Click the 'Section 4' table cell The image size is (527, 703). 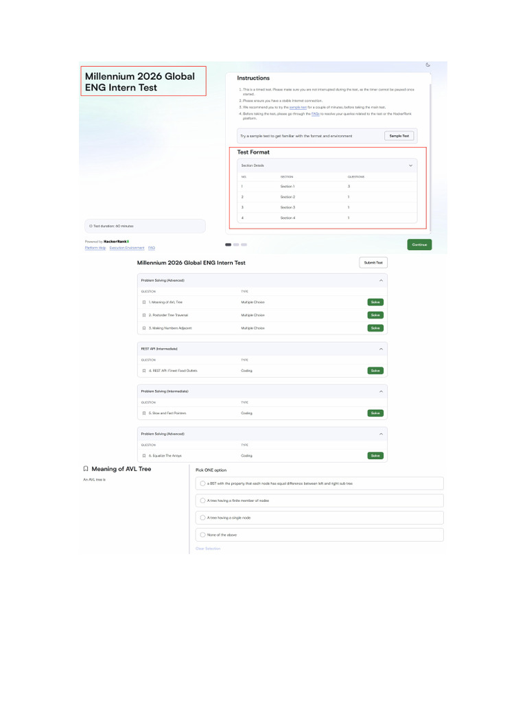(x=288, y=218)
